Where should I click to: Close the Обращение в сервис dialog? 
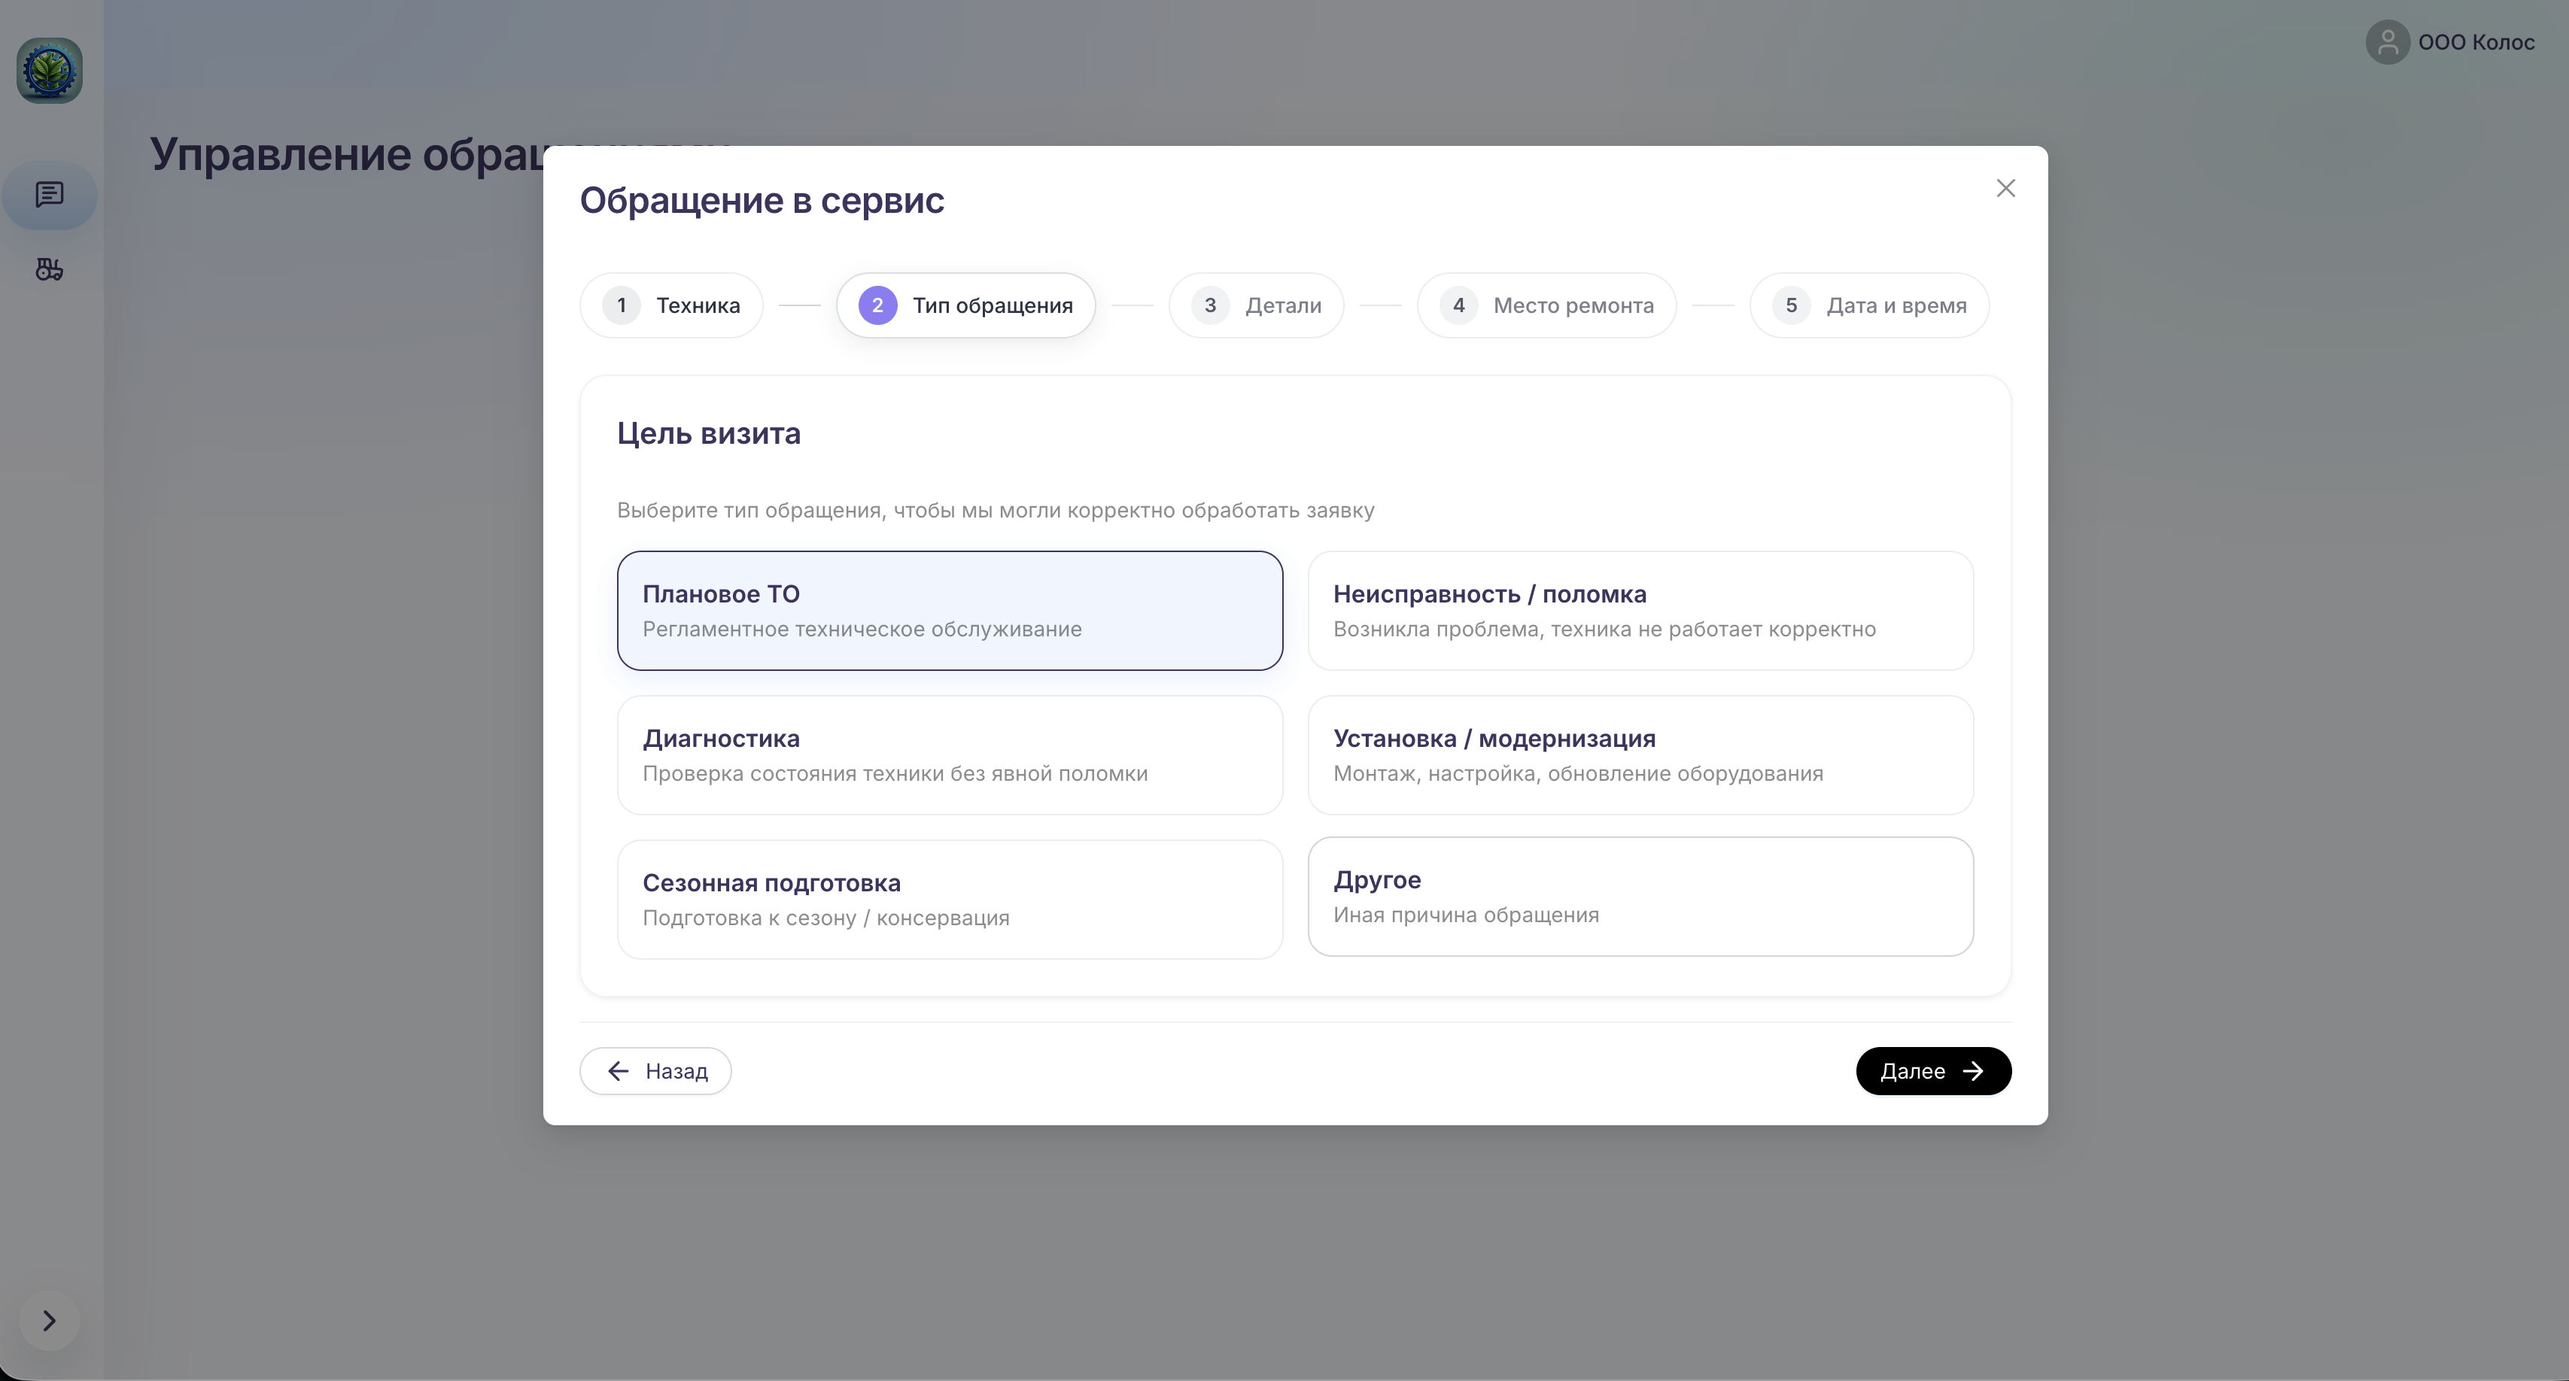click(x=2005, y=189)
